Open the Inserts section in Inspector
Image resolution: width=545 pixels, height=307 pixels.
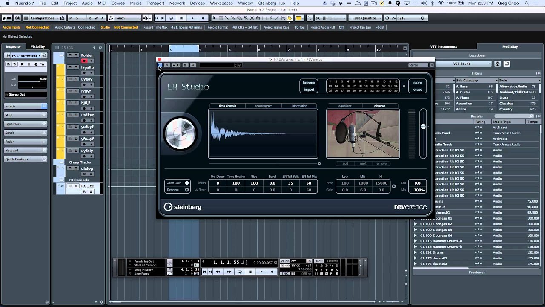[x=26, y=106]
